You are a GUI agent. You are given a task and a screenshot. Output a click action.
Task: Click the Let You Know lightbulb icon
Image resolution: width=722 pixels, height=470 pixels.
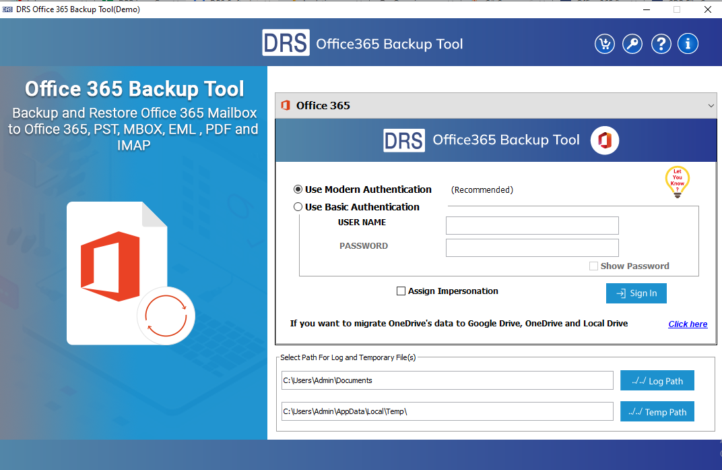[677, 182]
